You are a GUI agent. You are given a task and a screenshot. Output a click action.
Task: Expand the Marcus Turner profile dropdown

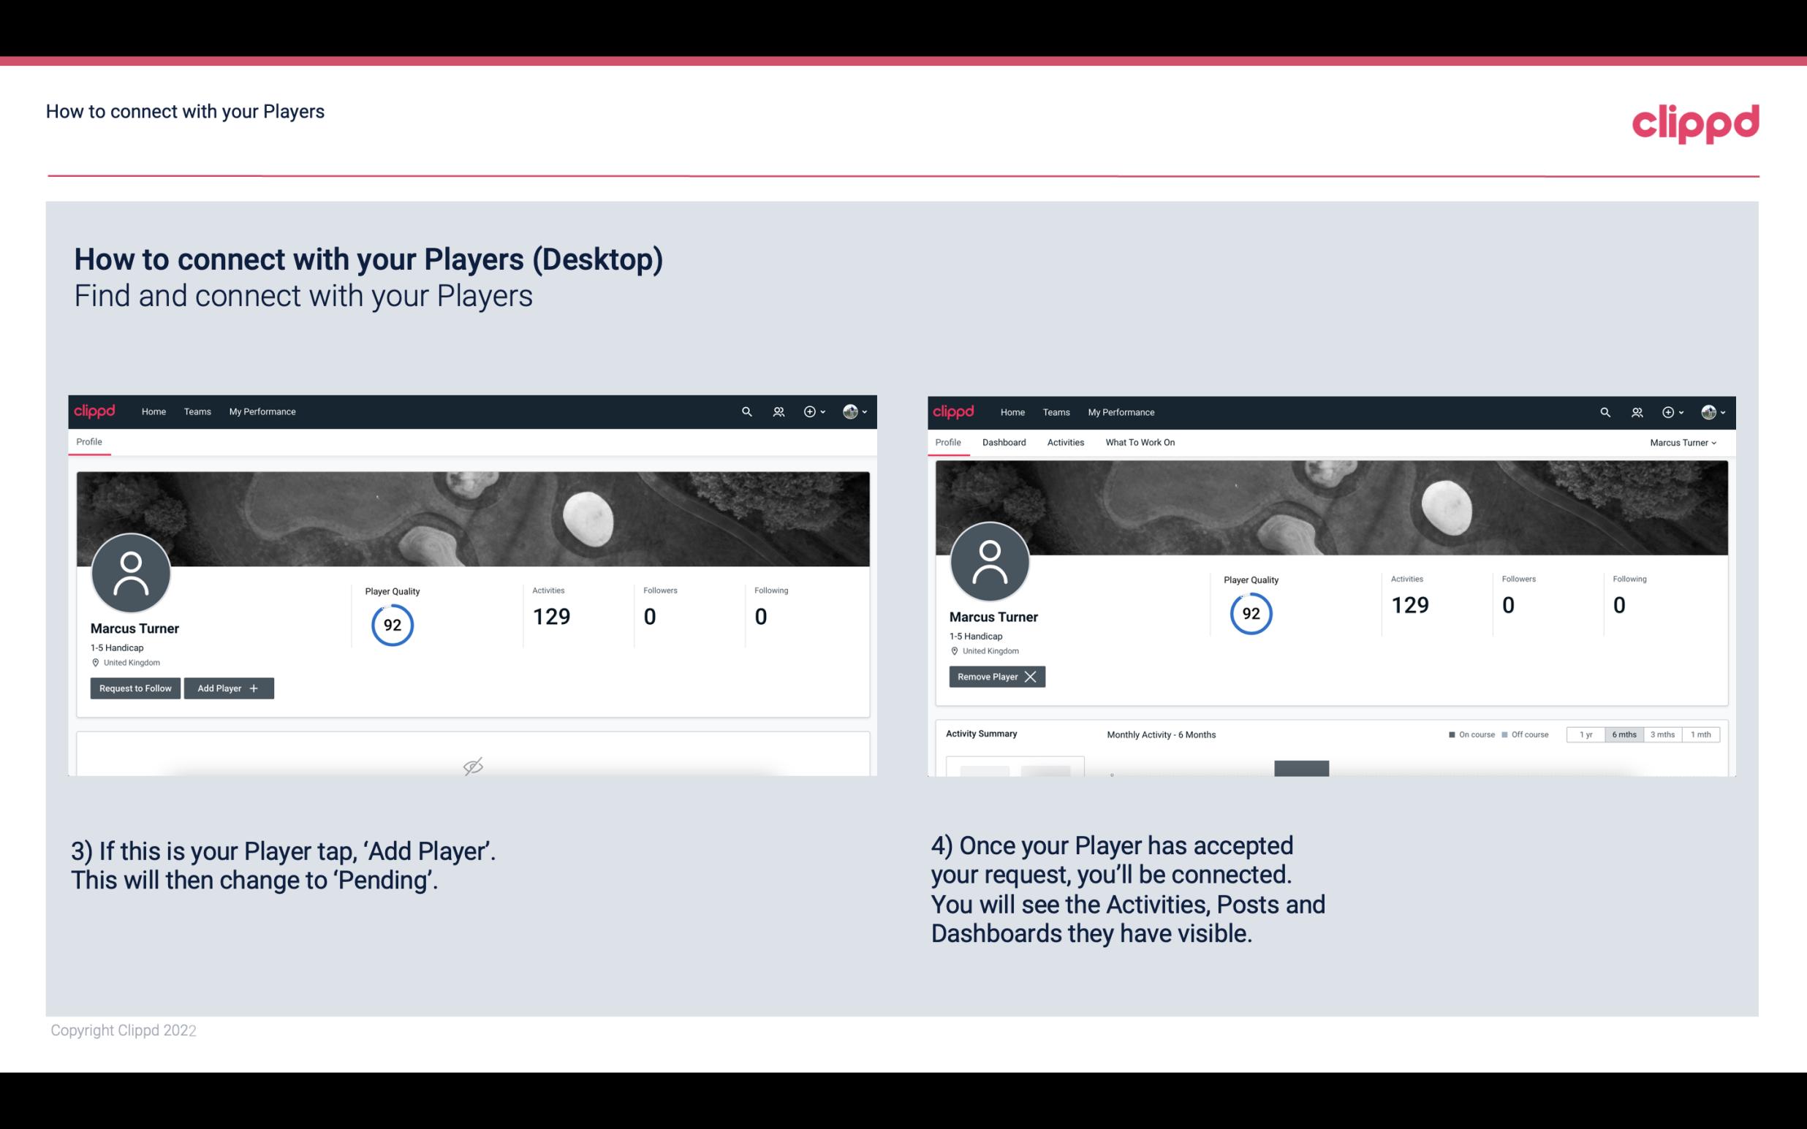tap(1683, 442)
